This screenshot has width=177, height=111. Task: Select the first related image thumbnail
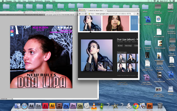coord(122,58)
